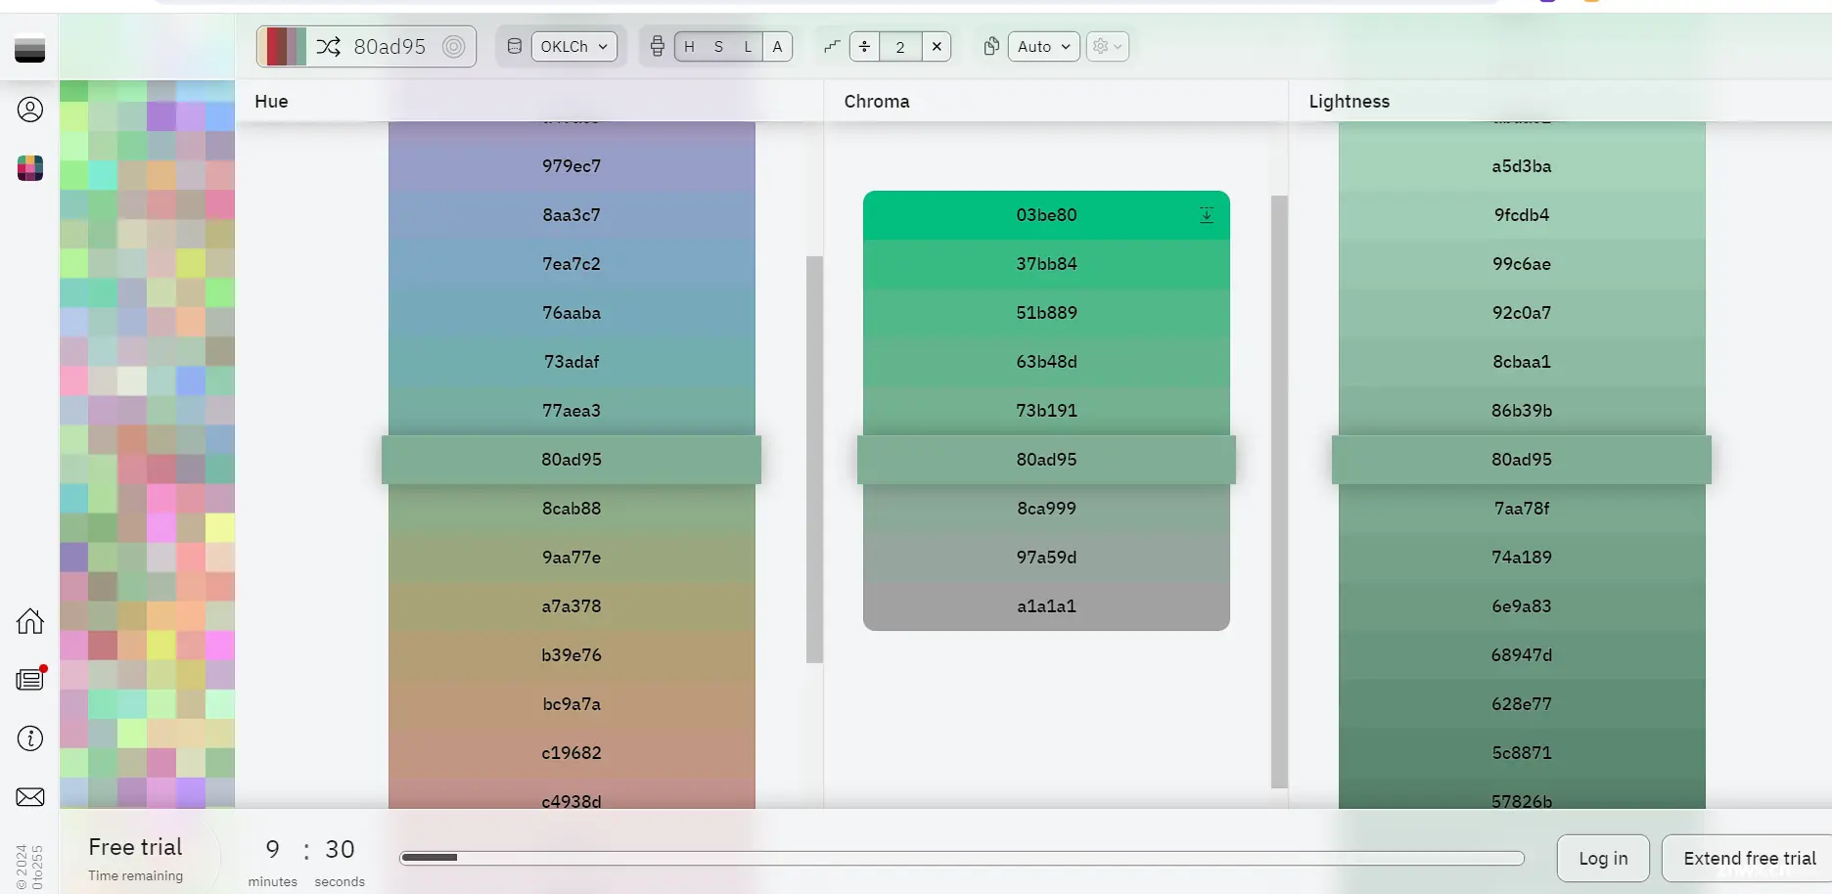Click the Log in button
1832x894 pixels.
pos(1603,858)
